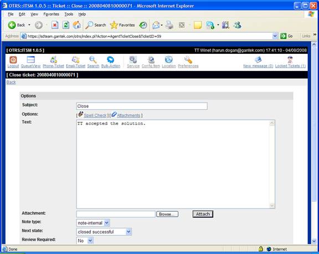The image size is (319, 254).
Task: Open the Email-Ticket icon
Action: click(x=76, y=60)
